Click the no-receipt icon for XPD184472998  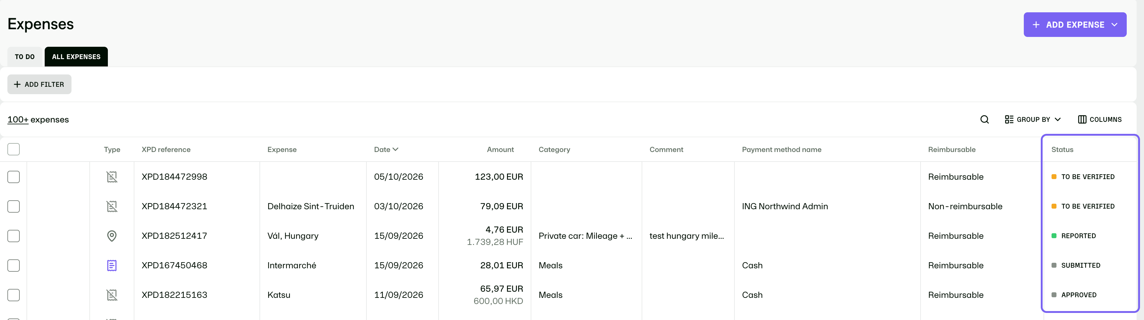(112, 177)
